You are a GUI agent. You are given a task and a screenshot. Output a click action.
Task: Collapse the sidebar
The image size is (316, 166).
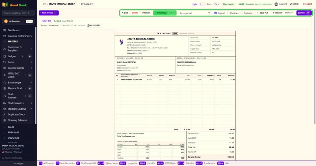point(18,164)
